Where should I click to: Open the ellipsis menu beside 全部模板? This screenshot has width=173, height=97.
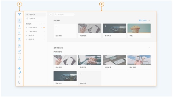[149, 21]
